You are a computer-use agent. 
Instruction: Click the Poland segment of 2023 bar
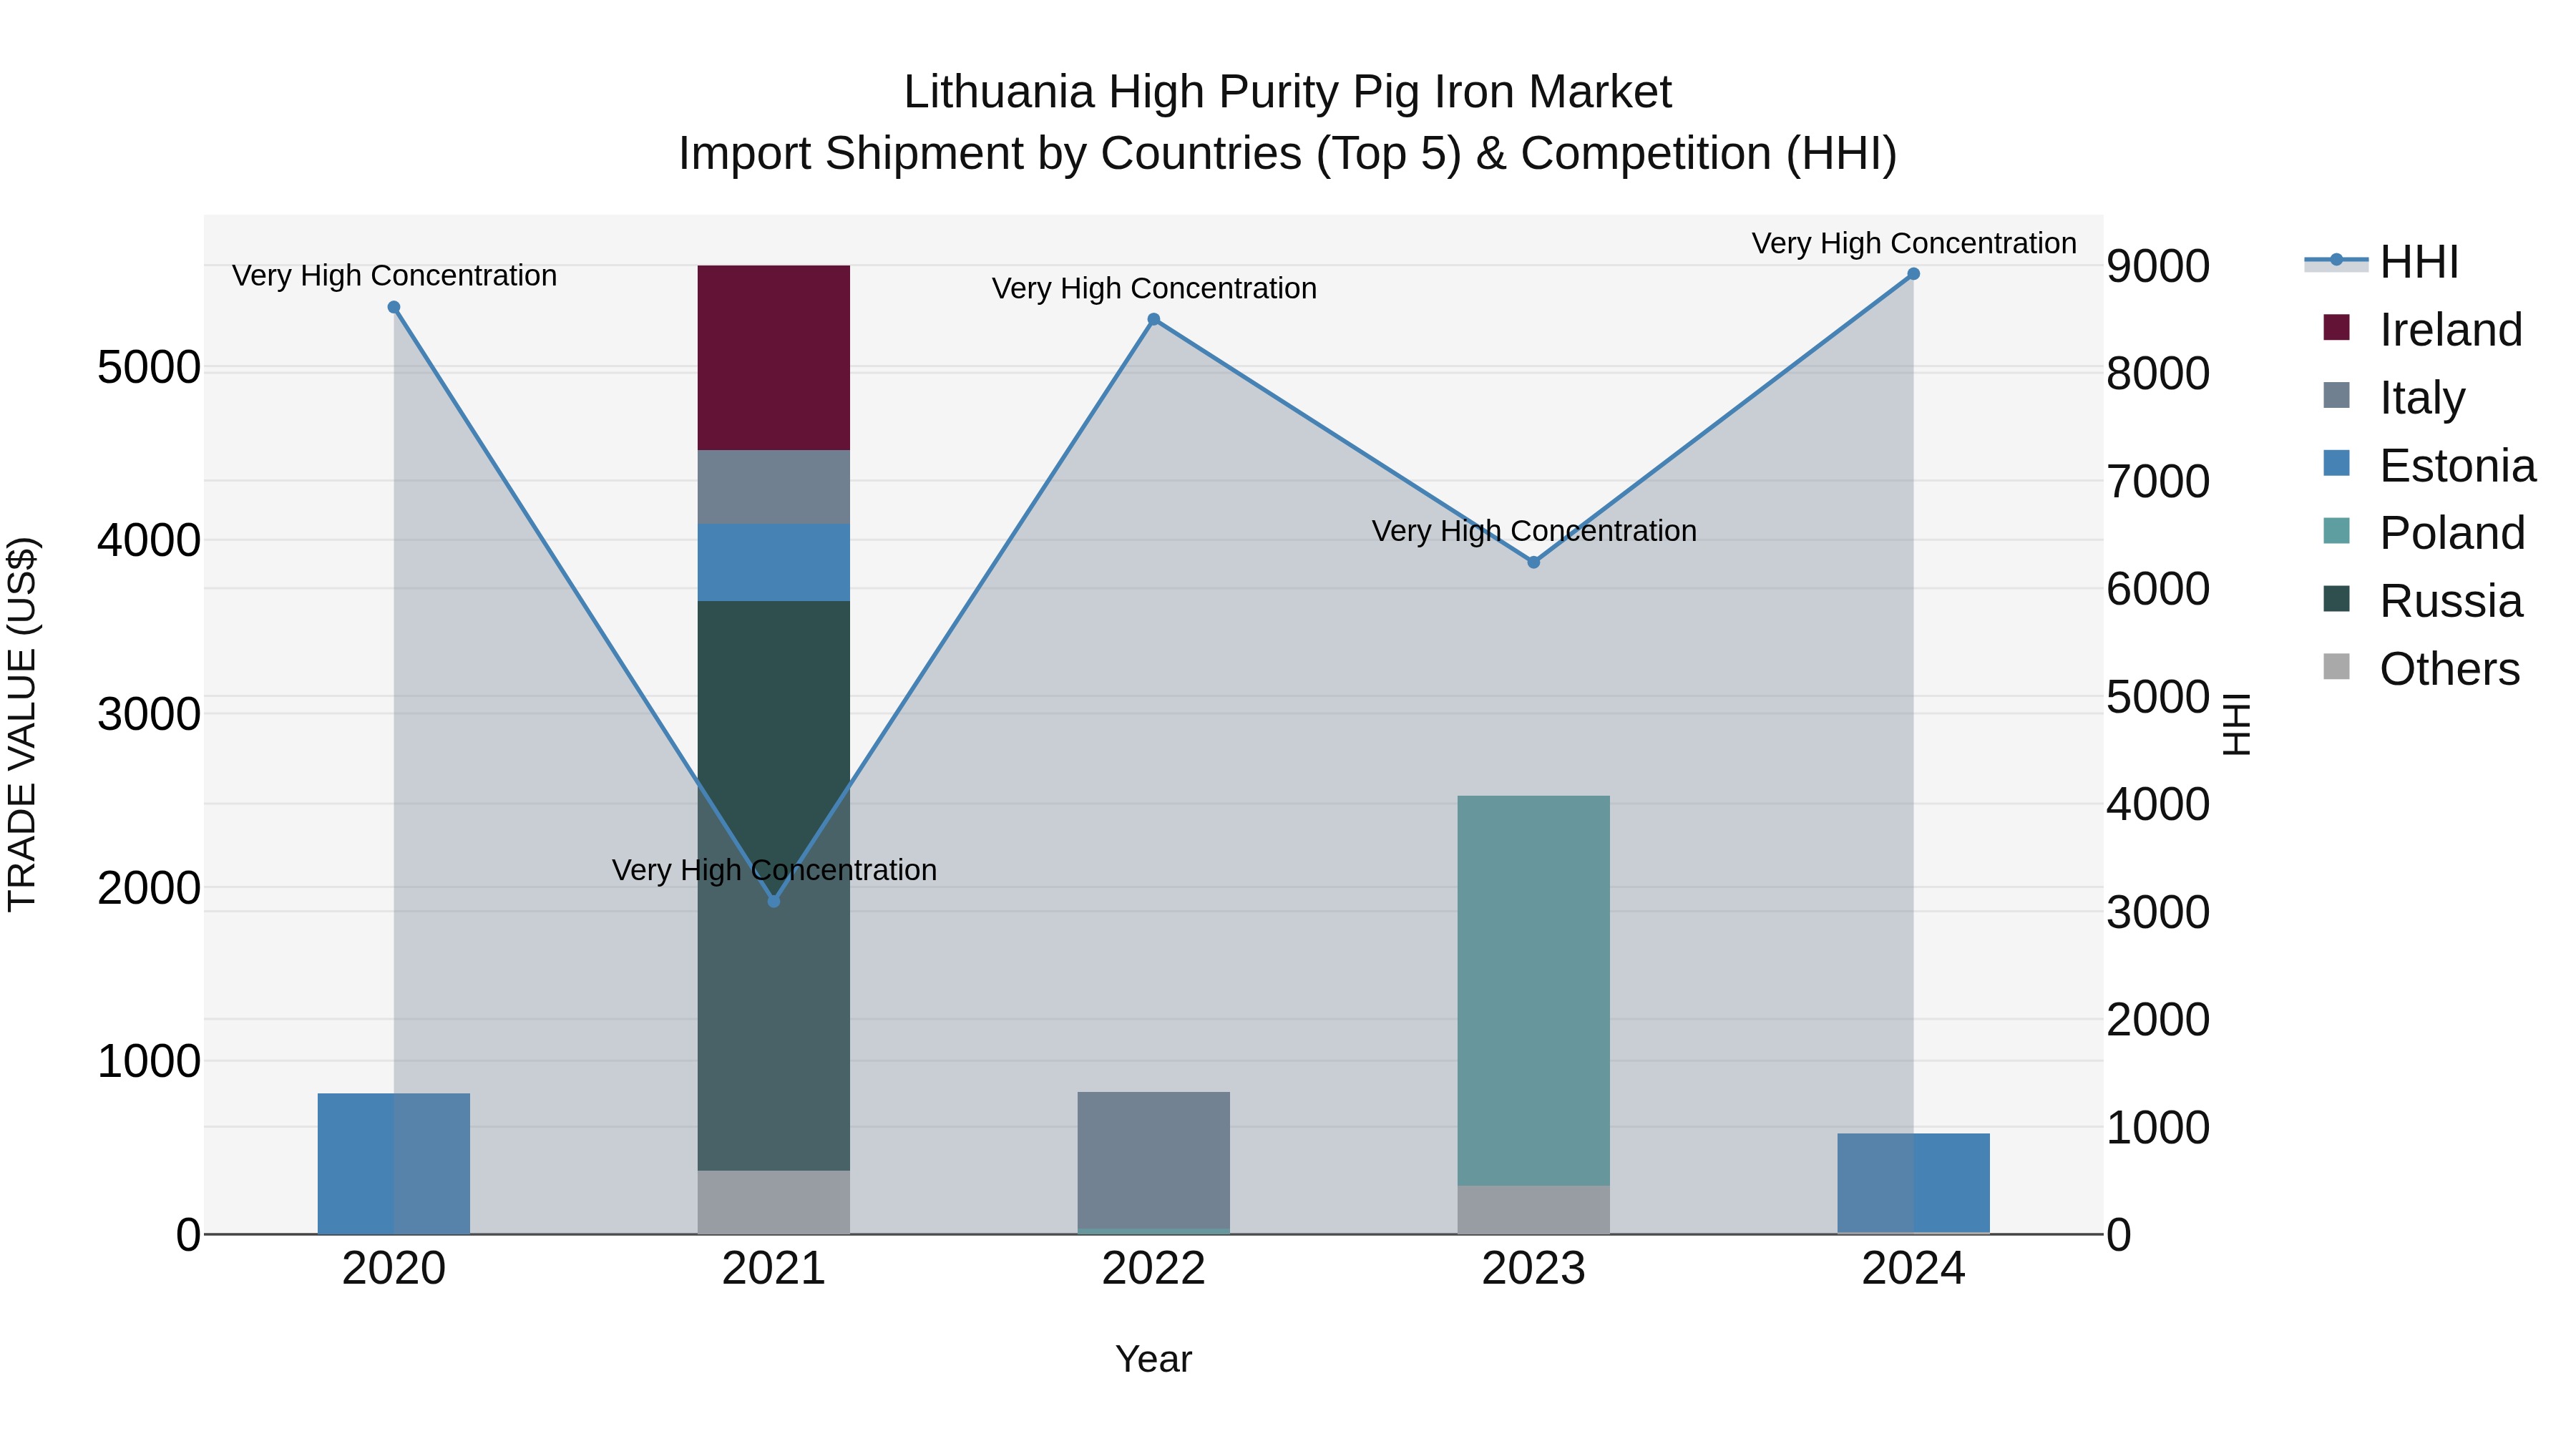point(1534,991)
